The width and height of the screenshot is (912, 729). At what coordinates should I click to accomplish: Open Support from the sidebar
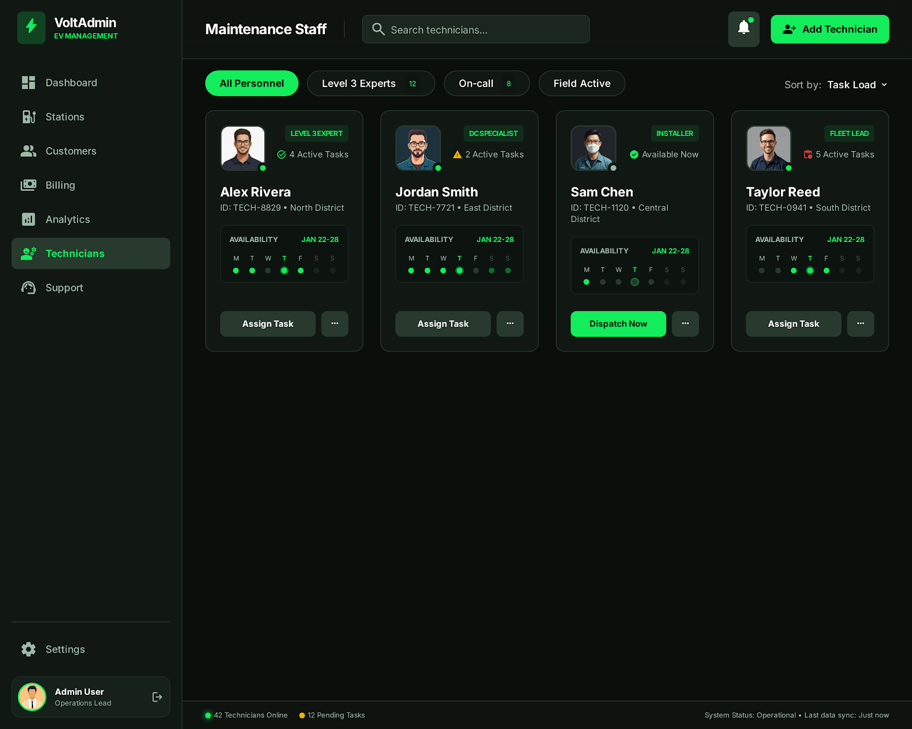coord(64,288)
